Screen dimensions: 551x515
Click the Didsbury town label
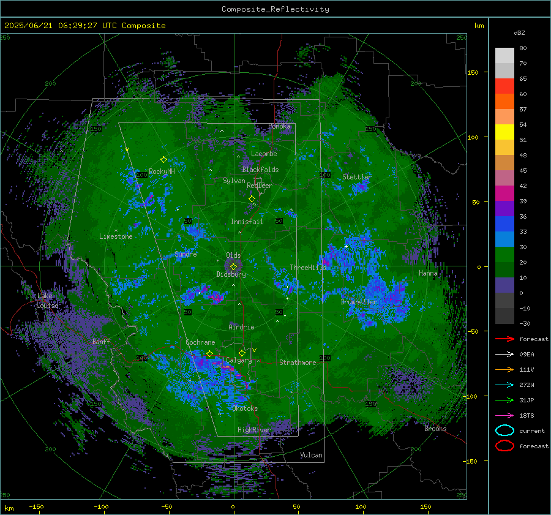[231, 274]
